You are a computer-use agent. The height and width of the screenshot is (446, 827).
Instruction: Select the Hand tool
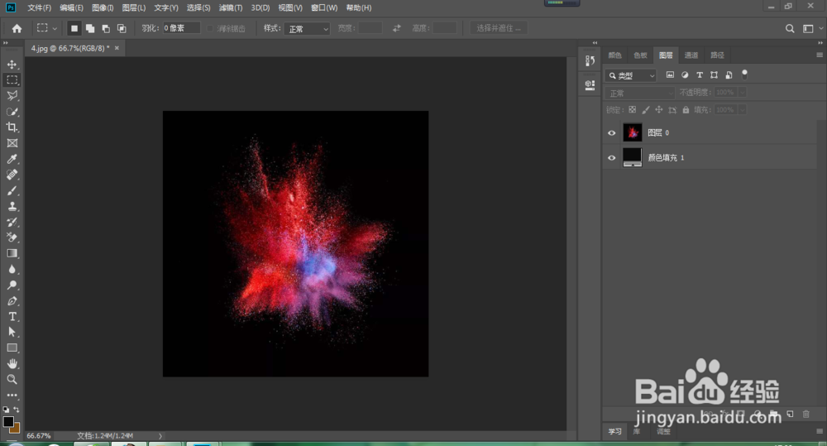tap(12, 363)
